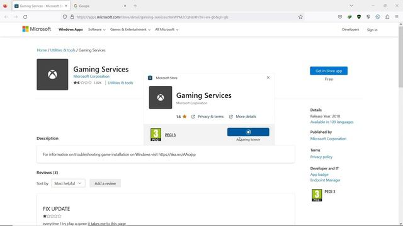Screen dimensions: 403x226
Task: Click the Firefox back arrow
Action: tap(6, 17)
